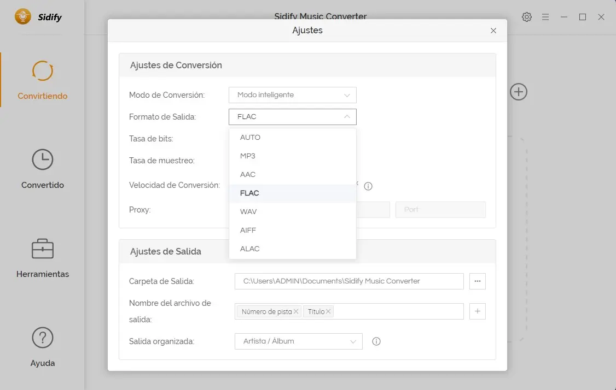The width and height of the screenshot is (616, 390).
Task: Browse for output folder with ellipsis button
Action: [477, 281]
